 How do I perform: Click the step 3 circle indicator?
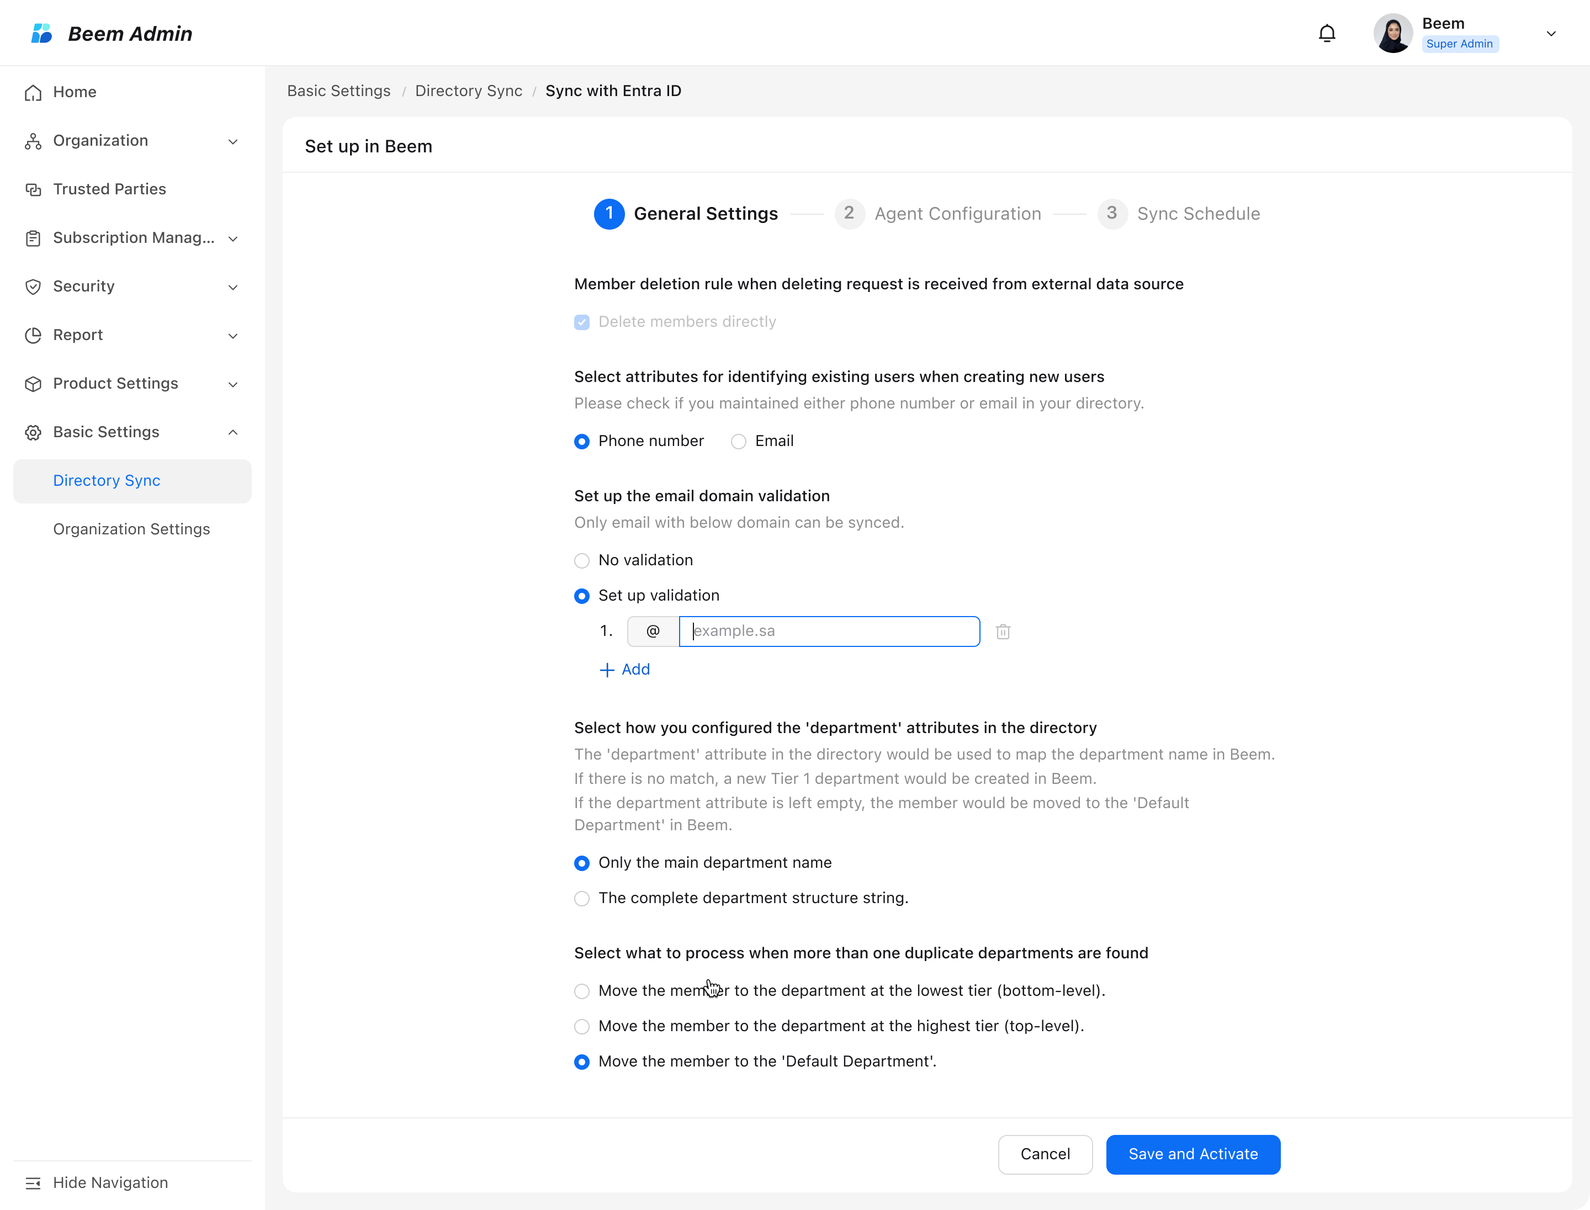[x=1112, y=214]
